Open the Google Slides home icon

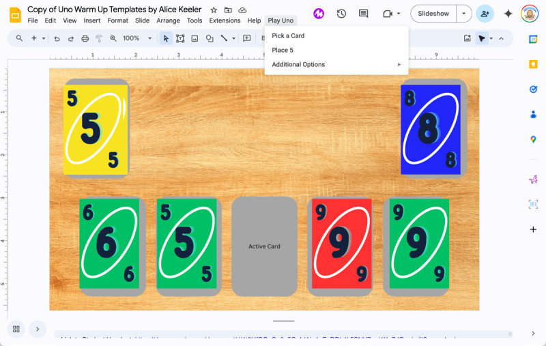click(15, 15)
